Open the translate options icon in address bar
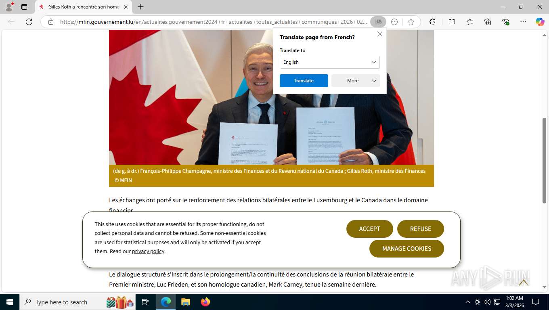Image resolution: width=549 pixels, height=310 pixels. [x=378, y=22]
